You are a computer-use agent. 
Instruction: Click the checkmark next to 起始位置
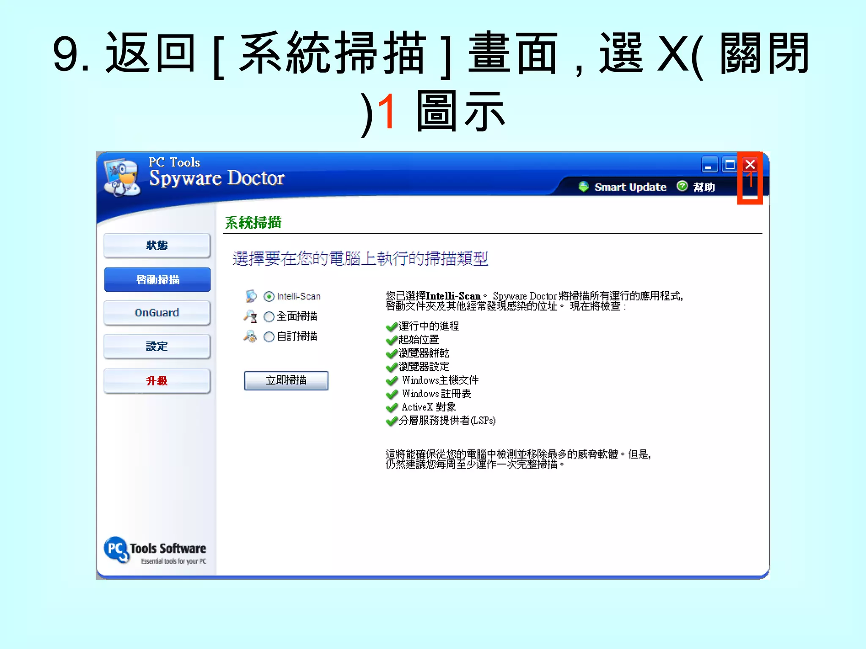[392, 340]
